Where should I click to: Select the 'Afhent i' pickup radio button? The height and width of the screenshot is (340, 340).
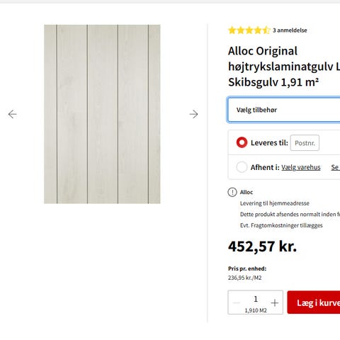(242, 167)
